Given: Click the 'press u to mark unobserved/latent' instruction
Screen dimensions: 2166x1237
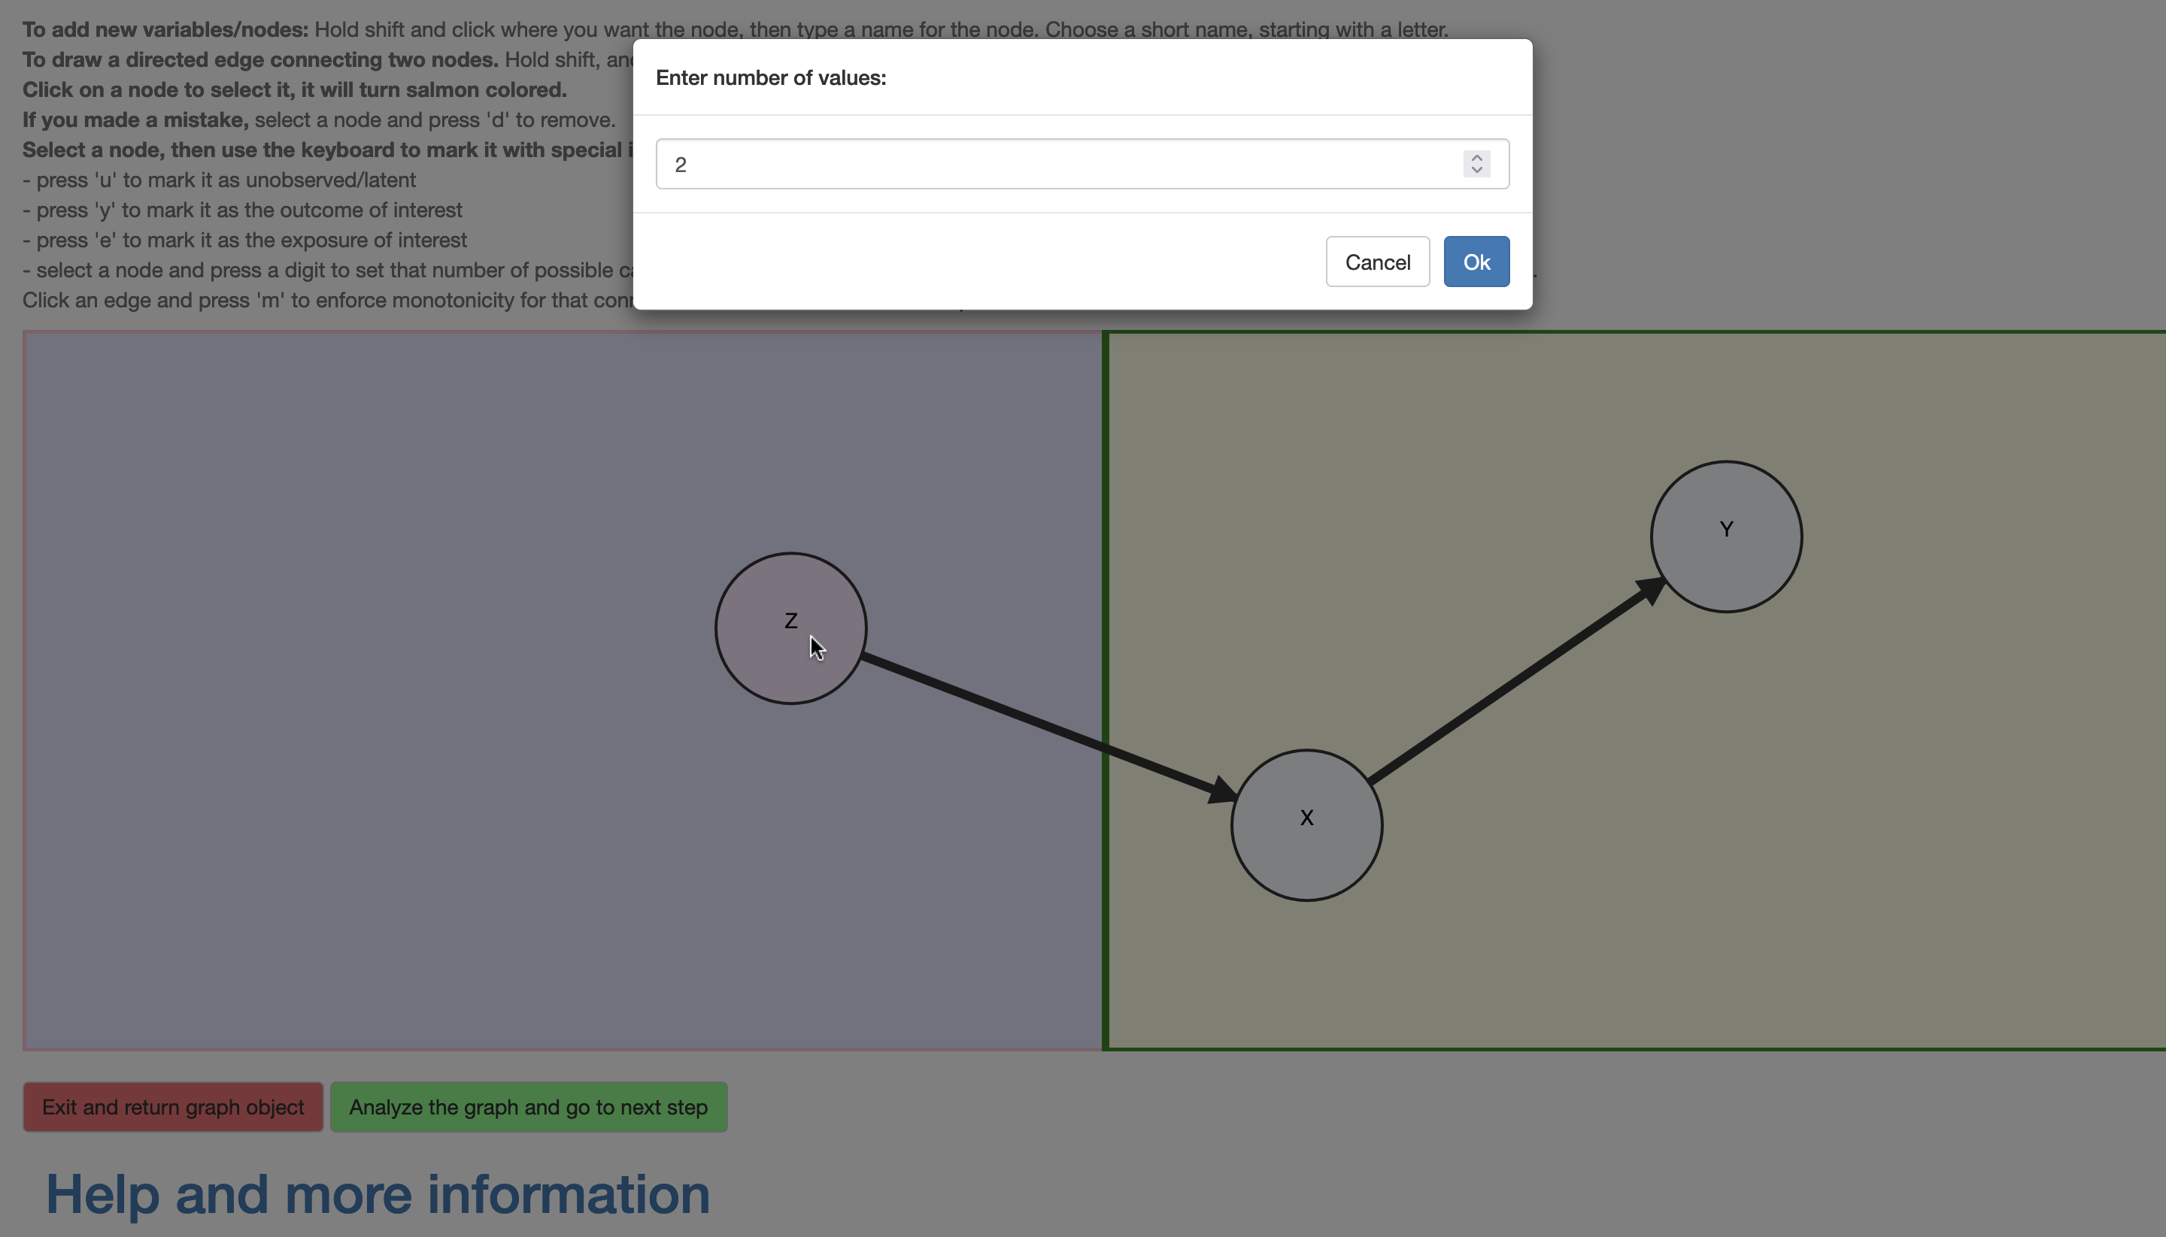Looking at the screenshot, I should 220,180.
